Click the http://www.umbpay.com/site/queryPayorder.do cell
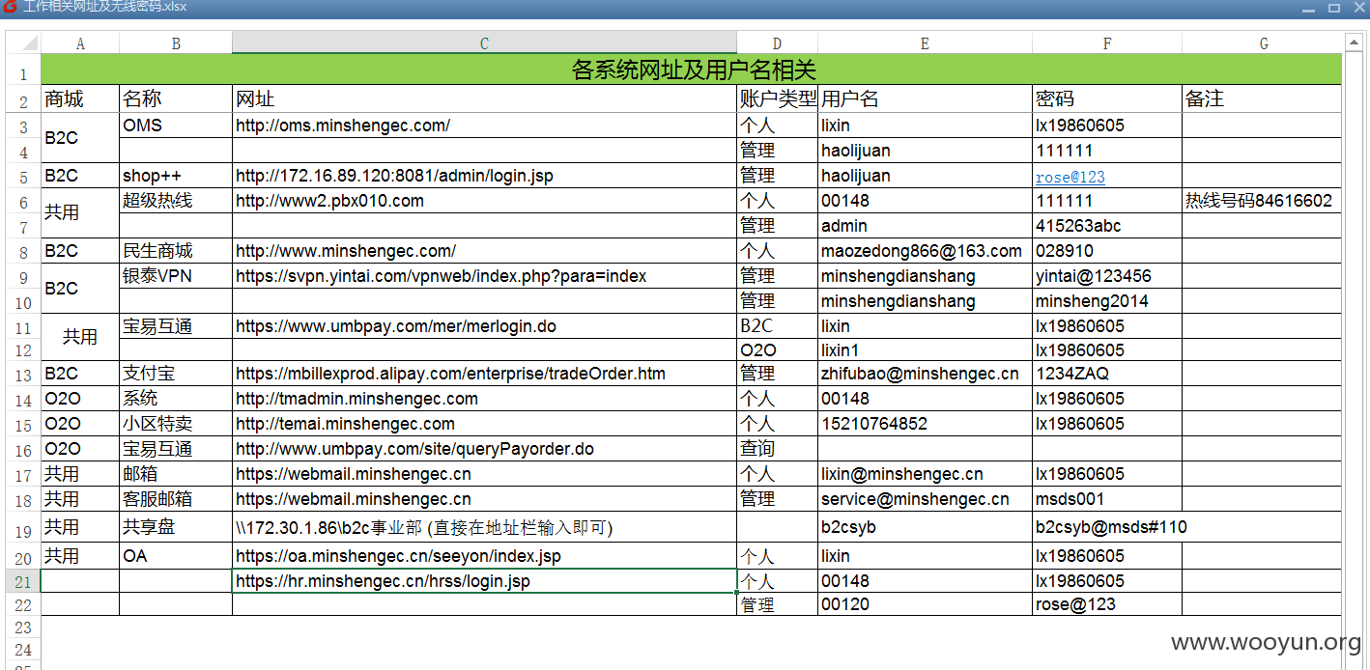Image resolution: width=1370 pixels, height=670 pixels. click(484, 449)
